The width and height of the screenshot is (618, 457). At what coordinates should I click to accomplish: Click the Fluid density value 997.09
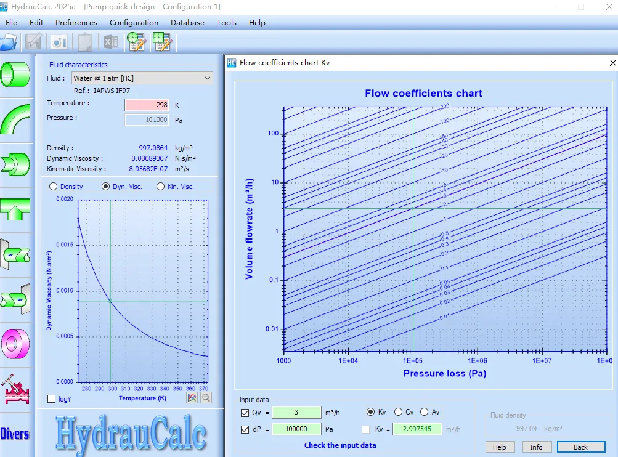coord(526,428)
